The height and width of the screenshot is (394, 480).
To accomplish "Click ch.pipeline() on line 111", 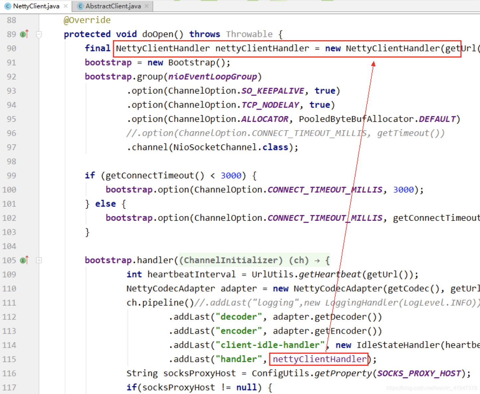I will (160, 303).
